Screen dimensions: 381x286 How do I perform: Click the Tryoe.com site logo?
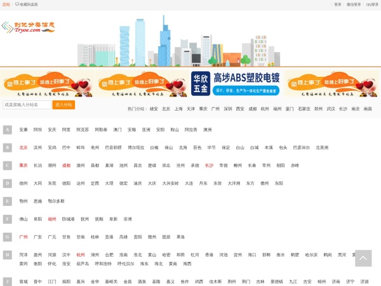click(27, 28)
